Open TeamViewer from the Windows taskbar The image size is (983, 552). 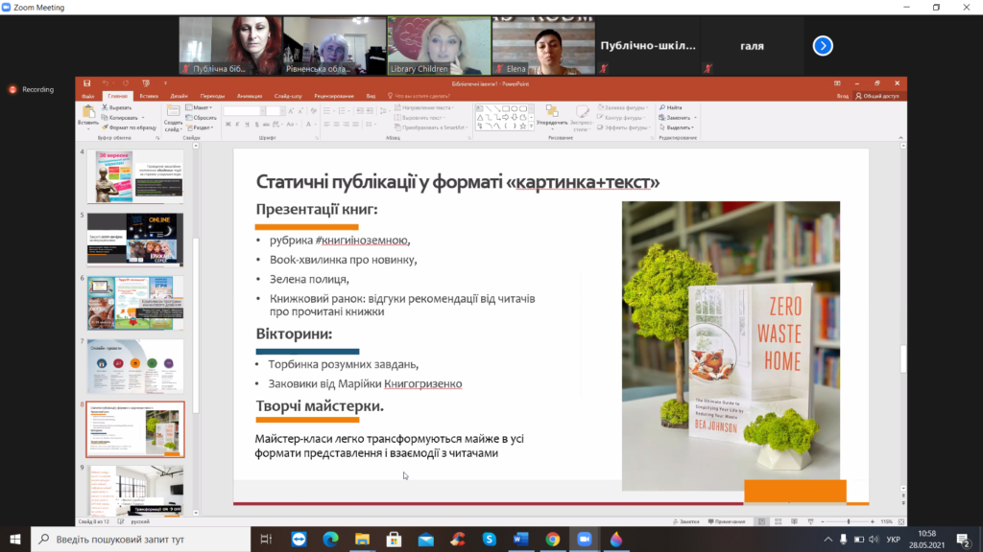298,540
